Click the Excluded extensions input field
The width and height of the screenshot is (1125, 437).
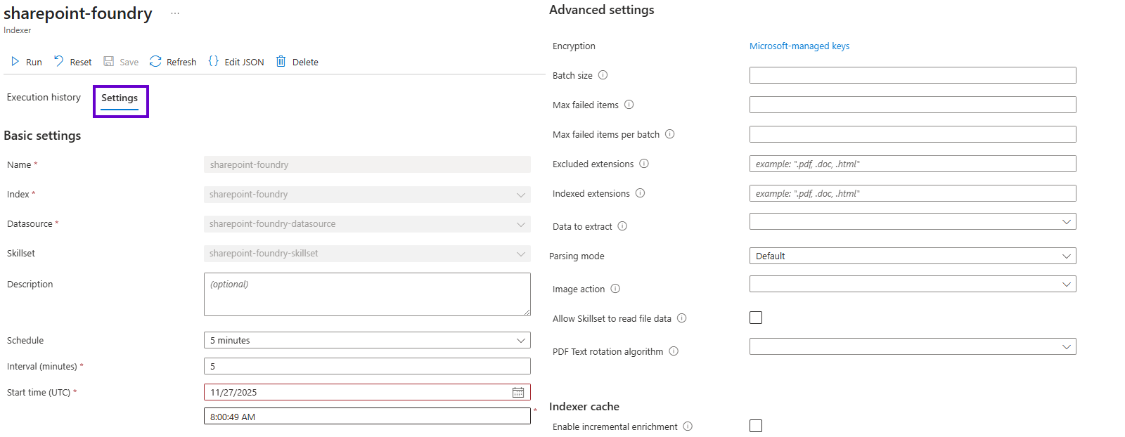[913, 164]
